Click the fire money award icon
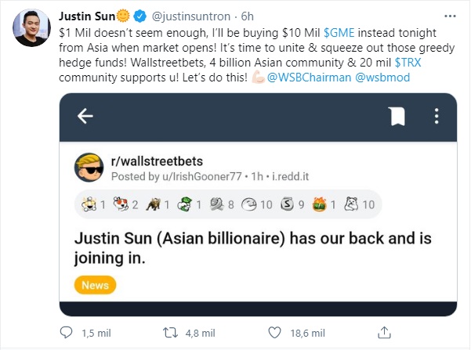The image size is (471, 350). click(319, 204)
